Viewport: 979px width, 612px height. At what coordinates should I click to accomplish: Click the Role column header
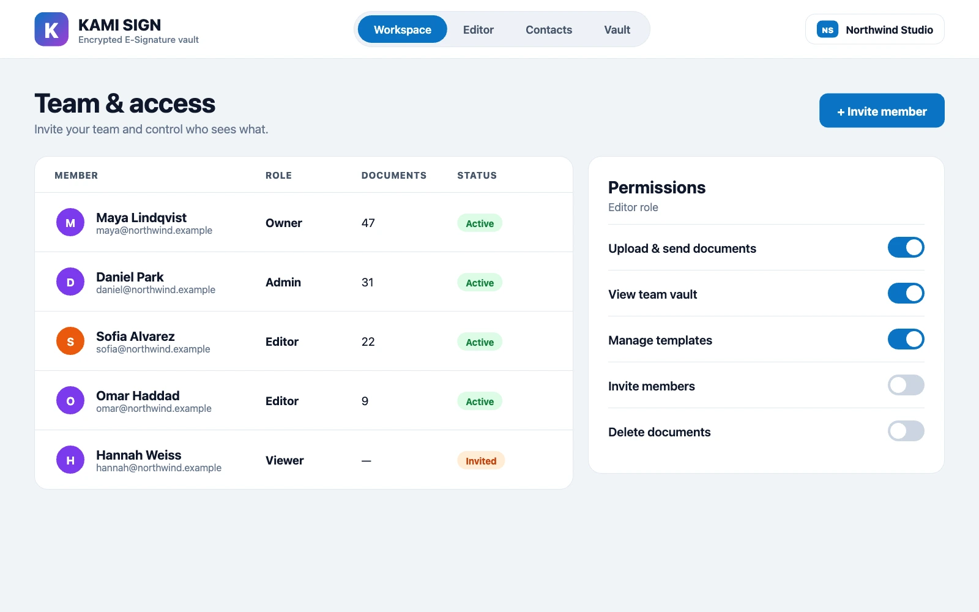pos(278,176)
